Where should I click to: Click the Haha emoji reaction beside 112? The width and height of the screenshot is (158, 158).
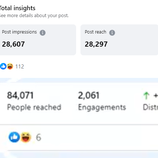10,66
